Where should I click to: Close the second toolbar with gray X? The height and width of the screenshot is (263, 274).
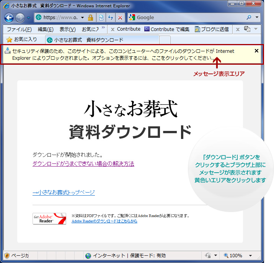(238, 29)
